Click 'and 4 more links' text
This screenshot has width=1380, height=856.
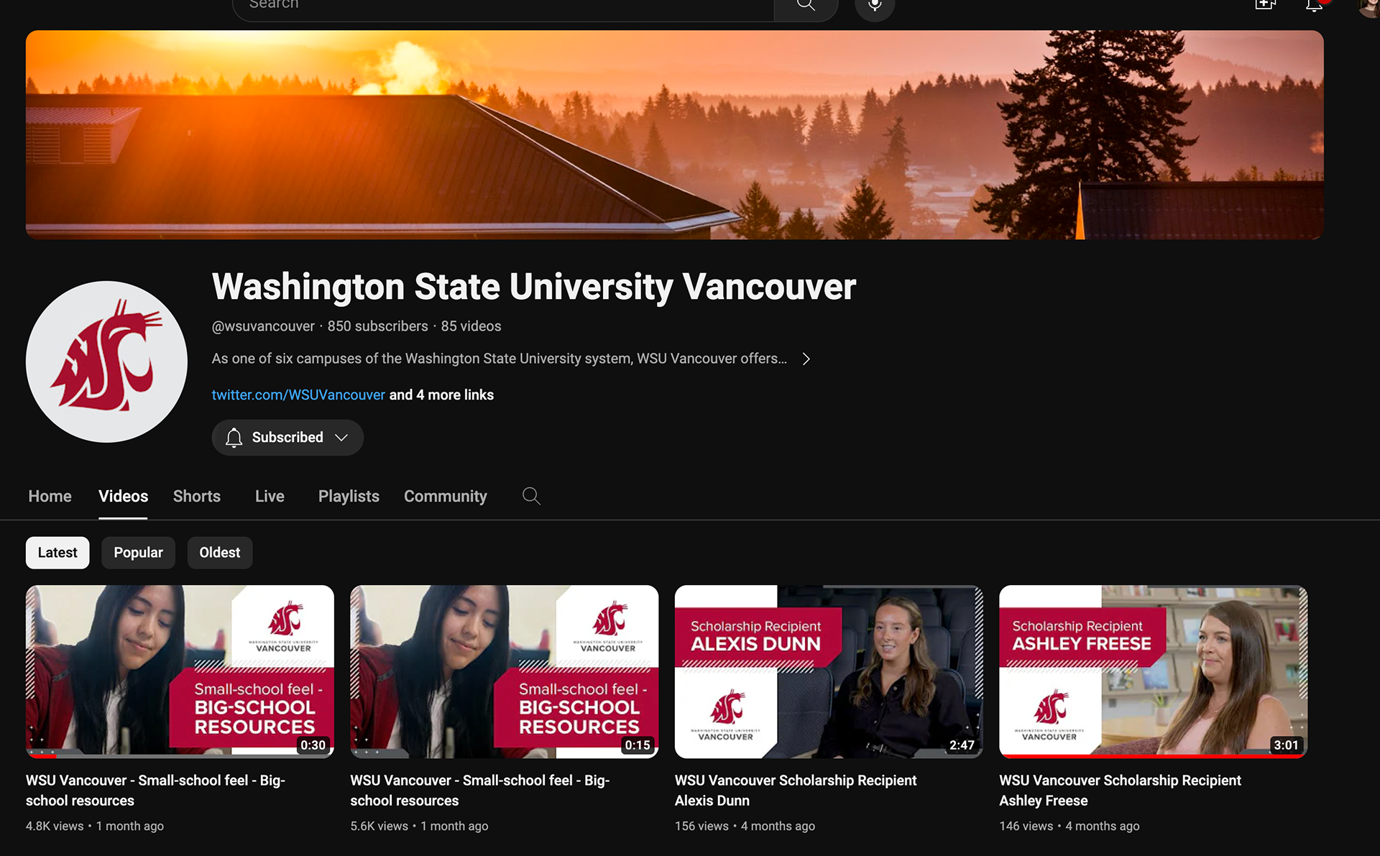click(441, 395)
